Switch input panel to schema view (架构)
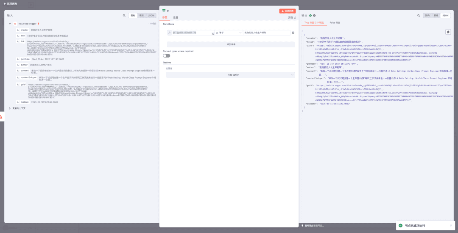458x233 pixels. coord(133,16)
